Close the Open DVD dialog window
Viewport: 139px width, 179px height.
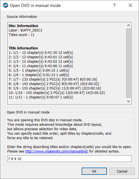pos(130,5)
